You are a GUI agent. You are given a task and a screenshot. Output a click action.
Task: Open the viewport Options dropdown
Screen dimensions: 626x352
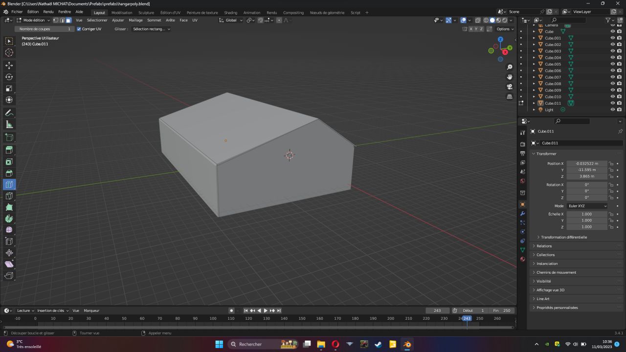(505, 29)
